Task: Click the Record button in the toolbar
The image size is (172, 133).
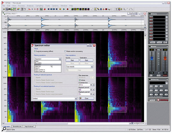Action: (68, 9)
